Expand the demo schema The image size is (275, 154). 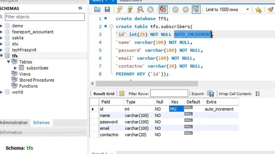click(1, 26)
